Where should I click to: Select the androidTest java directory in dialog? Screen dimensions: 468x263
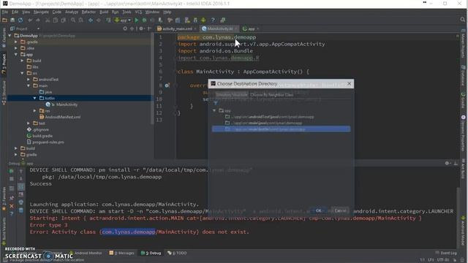(x=270, y=117)
